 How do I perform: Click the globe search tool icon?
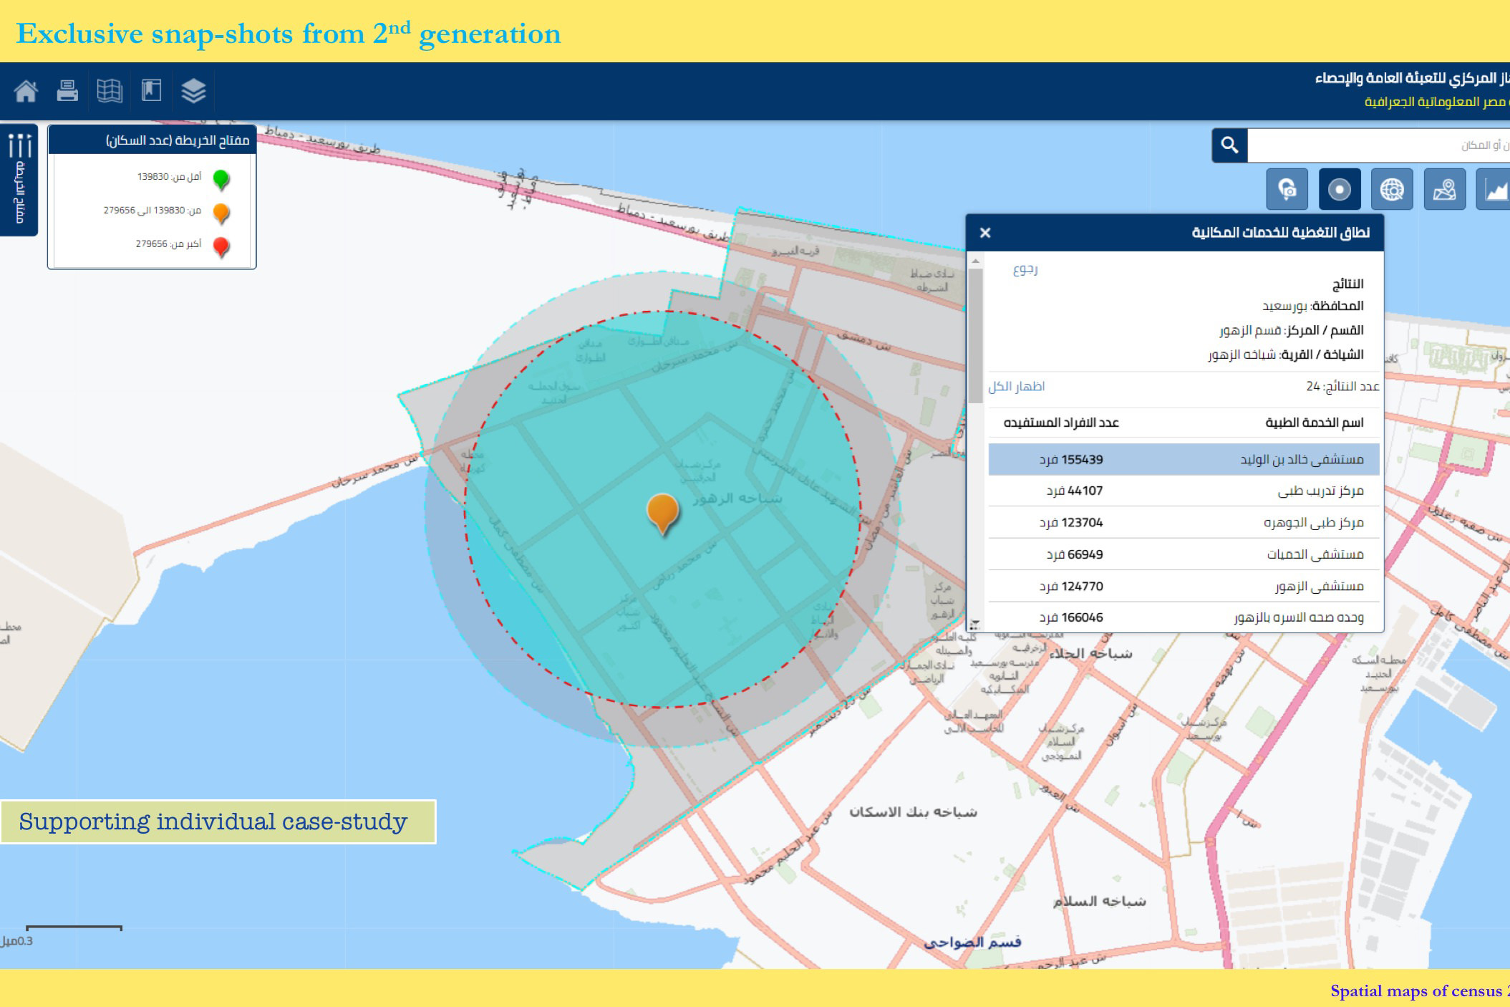(x=1391, y=190)
